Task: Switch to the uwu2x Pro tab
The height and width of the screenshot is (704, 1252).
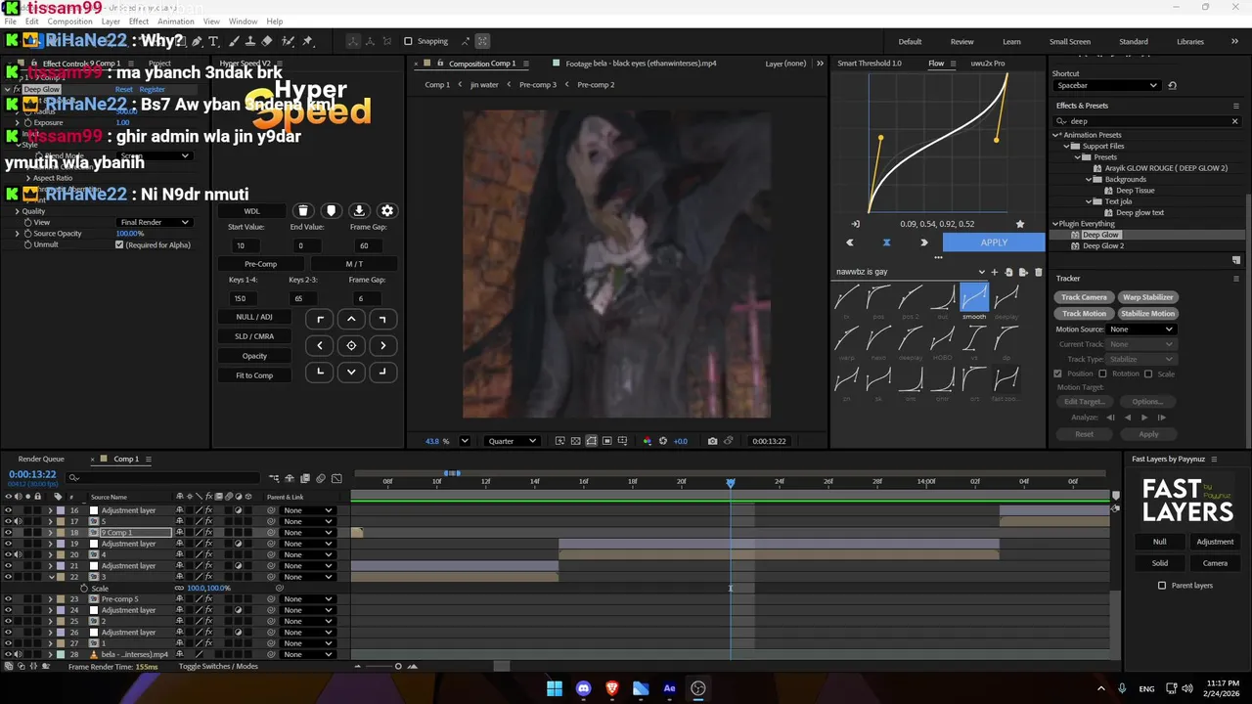Action: click(x=987, y=64)
